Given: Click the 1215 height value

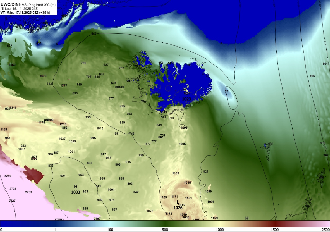Looking at the screenshot, I should (x=187, y=183).
